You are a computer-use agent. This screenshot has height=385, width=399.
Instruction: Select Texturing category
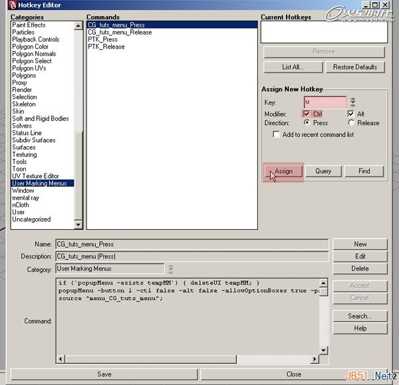click(43, 154)
